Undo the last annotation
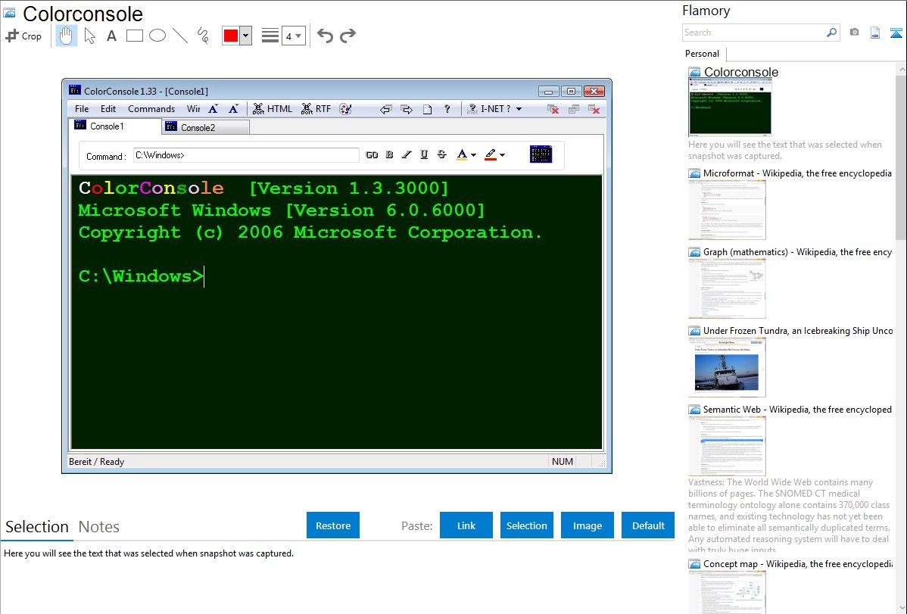Viewport: 907px width, 614px height. [325, 36]
